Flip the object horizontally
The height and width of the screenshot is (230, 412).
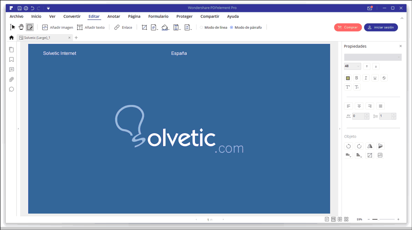[370, 146]
